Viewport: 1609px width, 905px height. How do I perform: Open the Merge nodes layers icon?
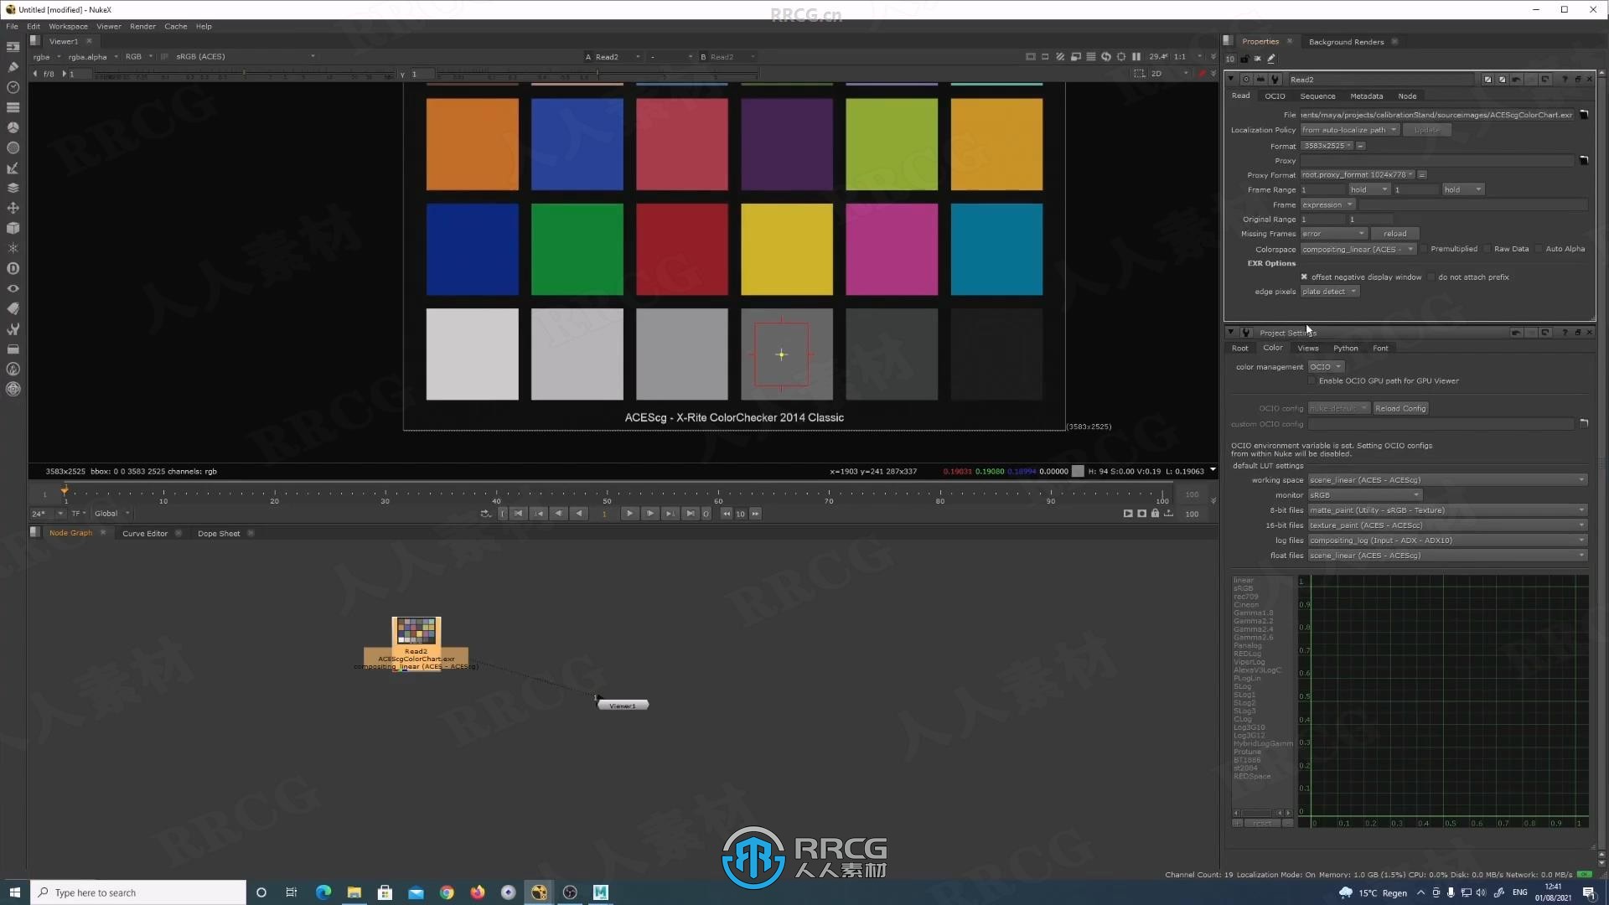(x=13, y=188)
